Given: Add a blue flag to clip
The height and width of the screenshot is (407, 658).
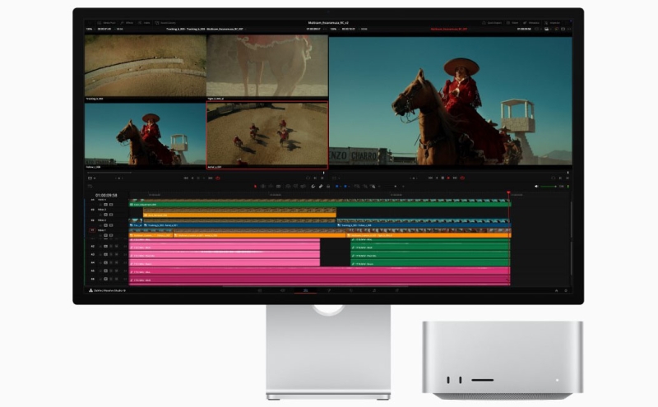Looking at the screenshot, I should click(337, 187).
